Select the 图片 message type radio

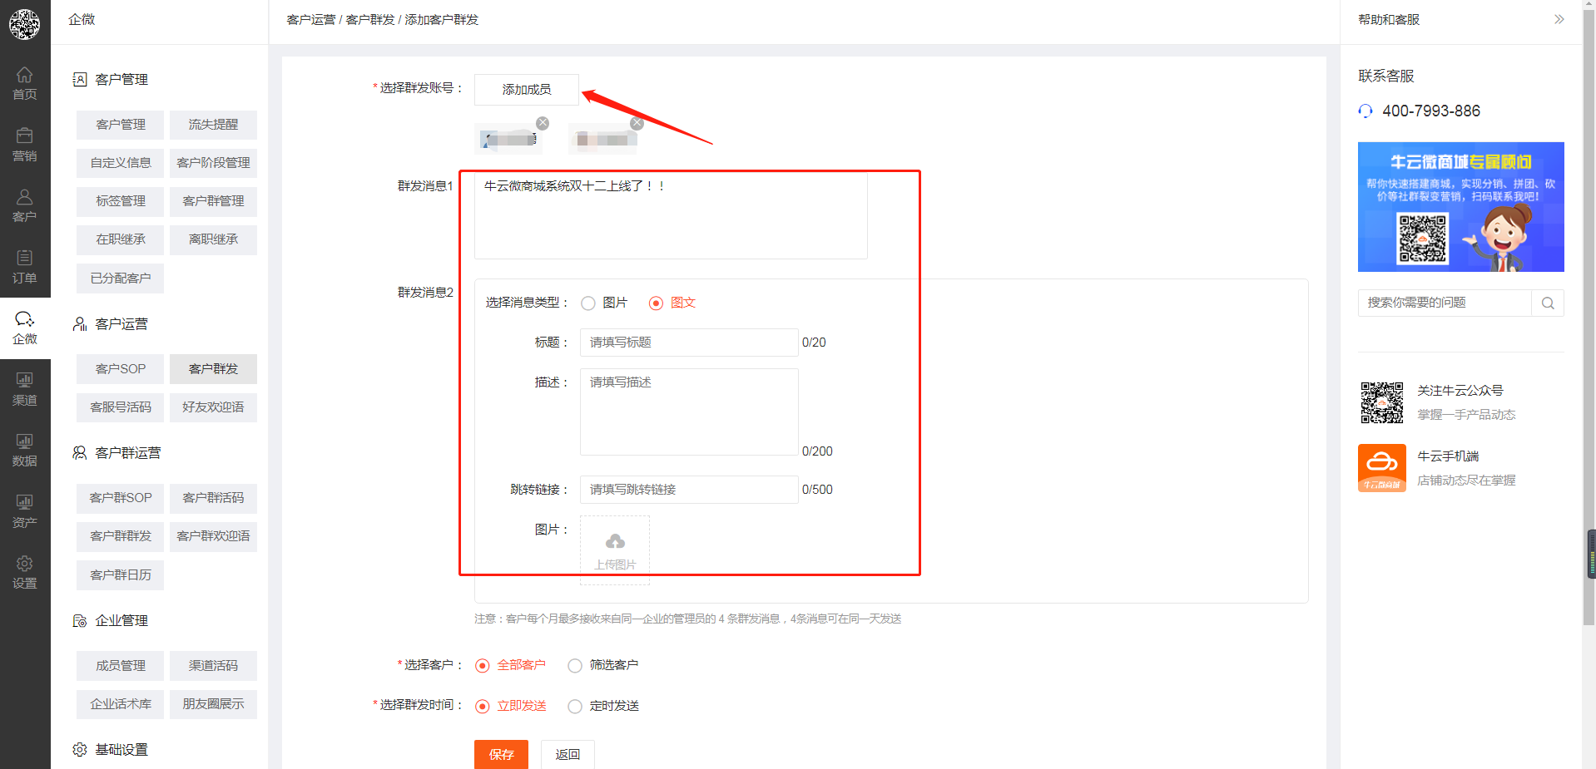[x=588, y=303]
